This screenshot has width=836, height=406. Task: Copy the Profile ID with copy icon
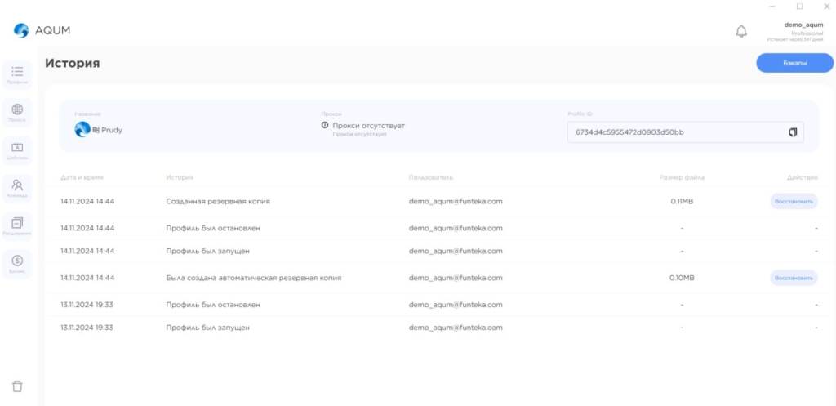tap(792, 132)
